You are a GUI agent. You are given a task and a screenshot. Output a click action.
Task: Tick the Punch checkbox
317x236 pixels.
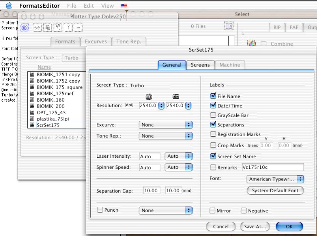(100, 210)
